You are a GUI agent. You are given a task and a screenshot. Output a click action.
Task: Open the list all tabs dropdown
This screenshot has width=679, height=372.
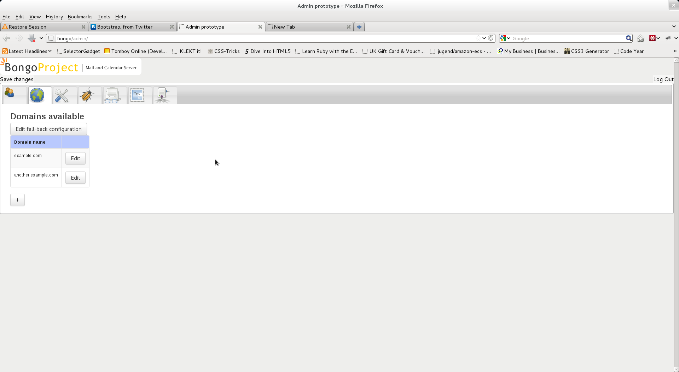coord(674,26)
